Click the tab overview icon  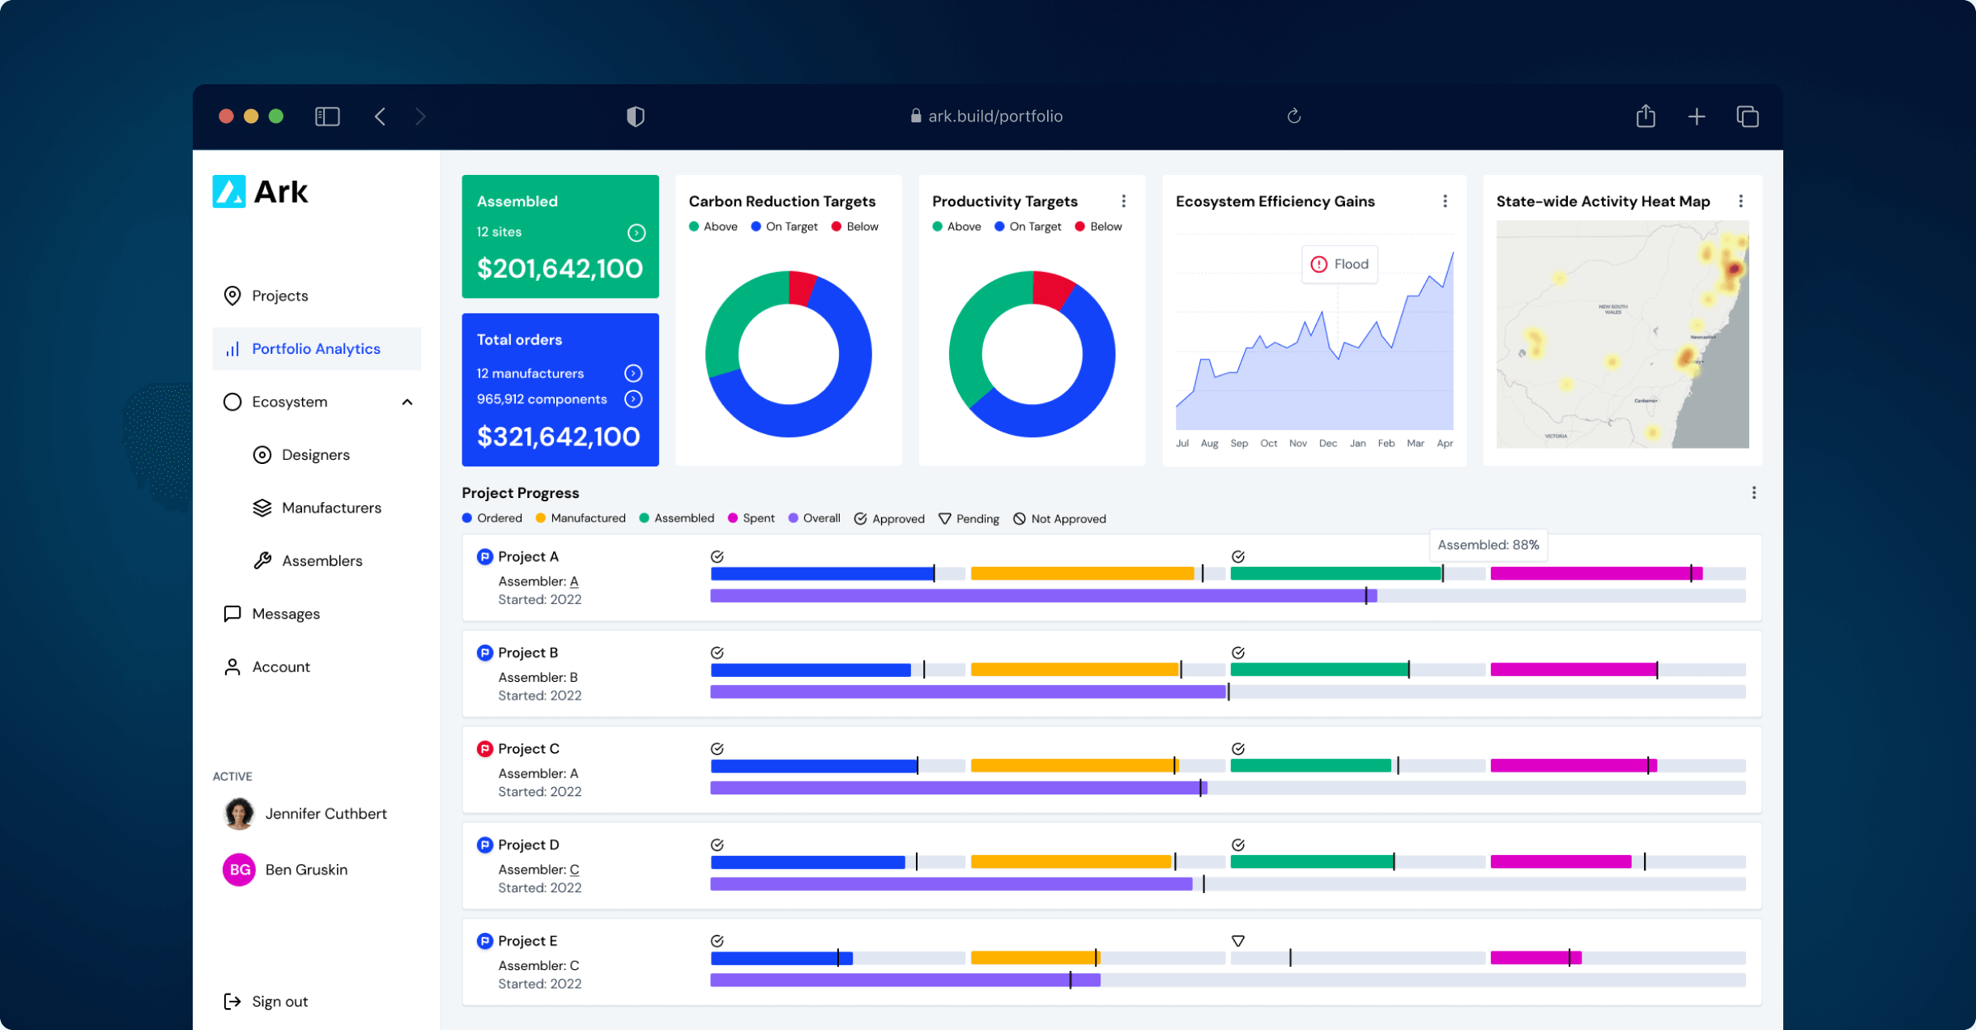point(1747,117)
